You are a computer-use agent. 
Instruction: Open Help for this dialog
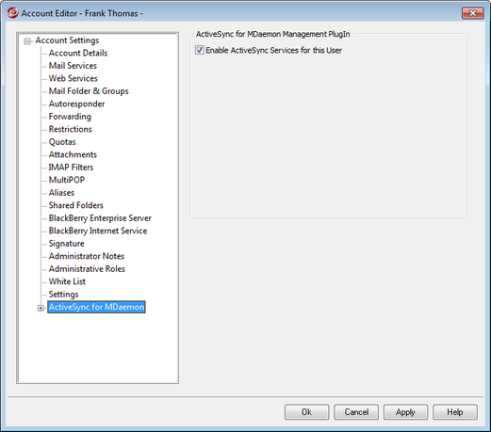click(455, 412)
